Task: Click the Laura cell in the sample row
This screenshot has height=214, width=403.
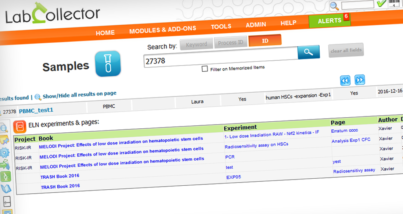Action: pos(197,101)
